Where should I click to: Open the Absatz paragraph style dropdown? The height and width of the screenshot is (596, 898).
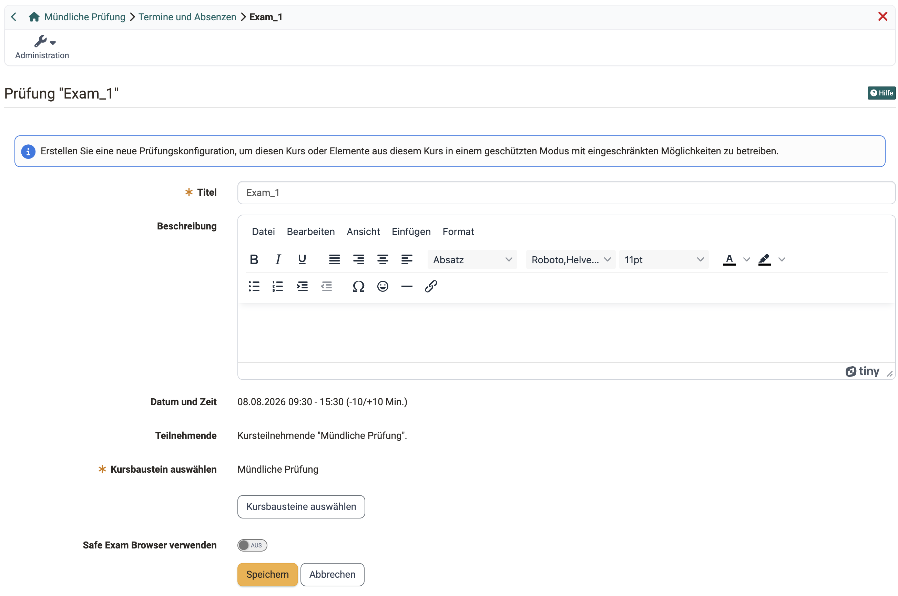[x=472, y=259]
